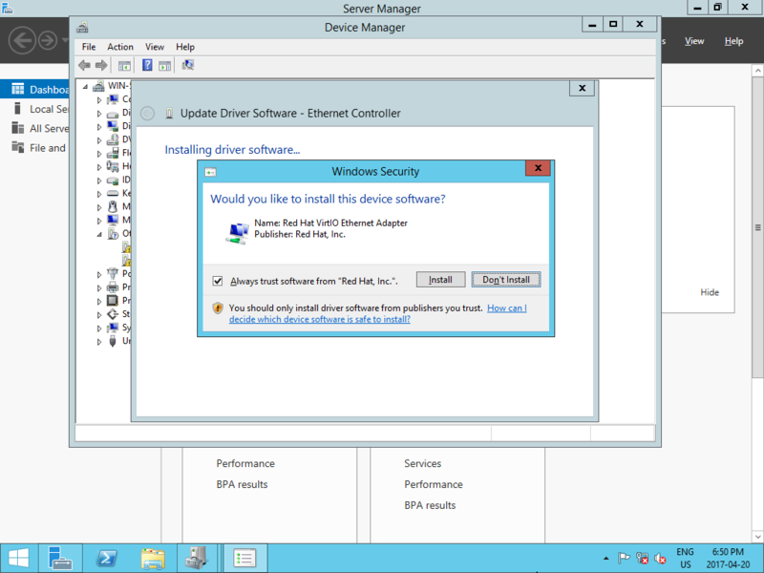The width and height of the screenshot is (764, 573).
Task: Click the Action Center flag tray icon
Action: click(624, 559)
